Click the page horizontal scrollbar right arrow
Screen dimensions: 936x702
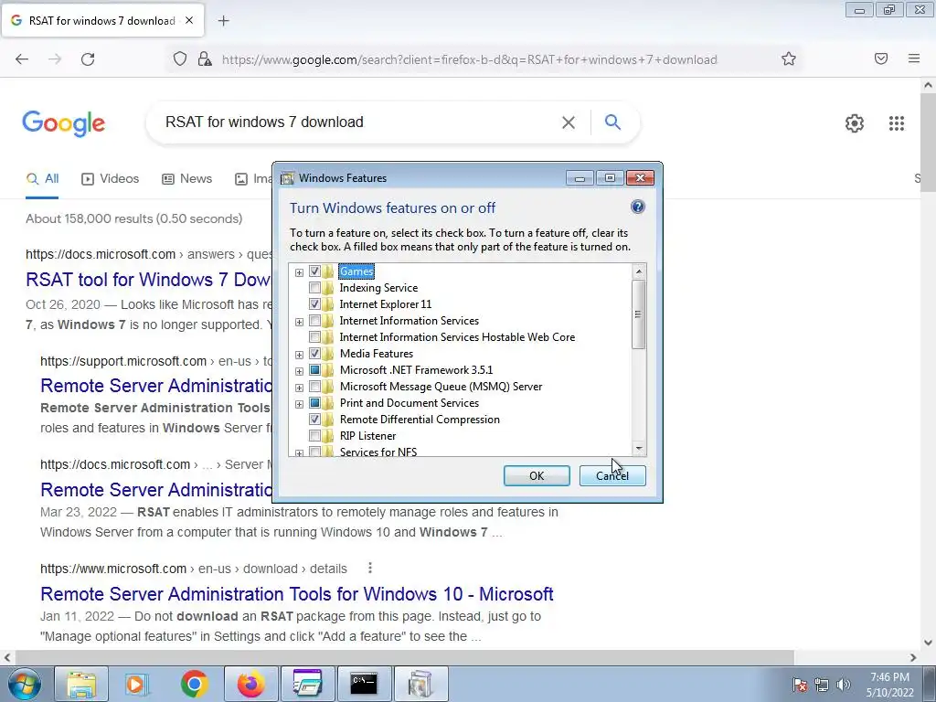[x=913, y=657]
